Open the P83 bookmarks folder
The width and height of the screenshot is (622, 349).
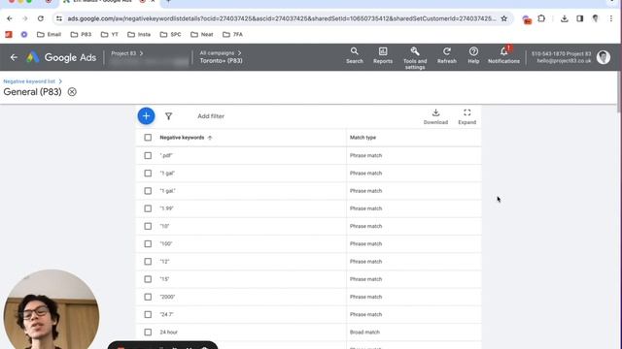coord(81,35)
